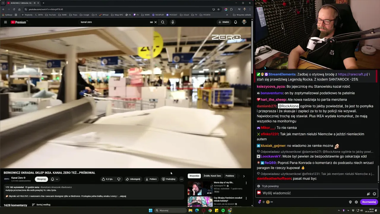
Task: Dislike the video with thumbs down
Action: coord(119,179)
